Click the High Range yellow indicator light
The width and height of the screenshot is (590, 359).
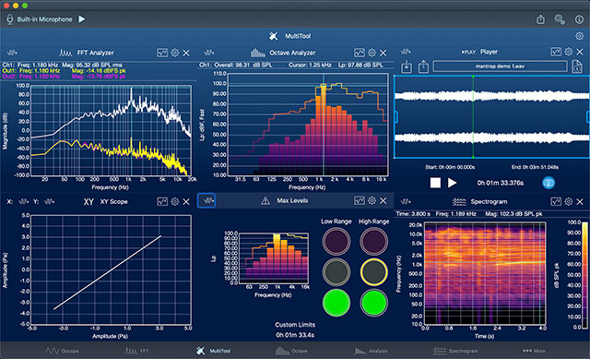click(373, 271)
